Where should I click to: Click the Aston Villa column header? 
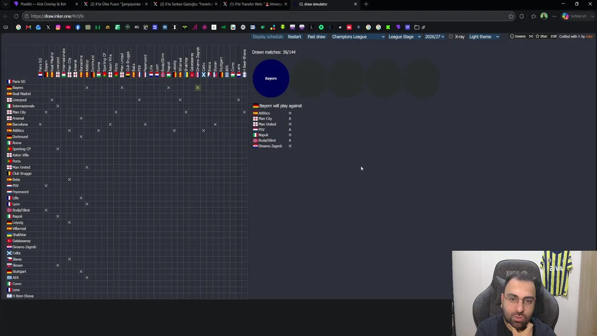(x=110, y=65)
